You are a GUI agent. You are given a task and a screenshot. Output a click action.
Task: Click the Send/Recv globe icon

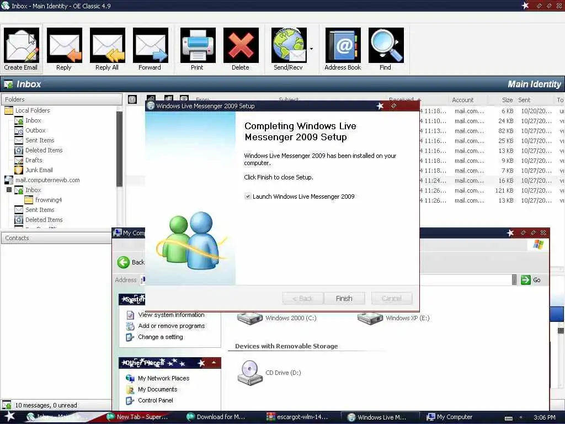pyautogui.click(x=289, y=45)
